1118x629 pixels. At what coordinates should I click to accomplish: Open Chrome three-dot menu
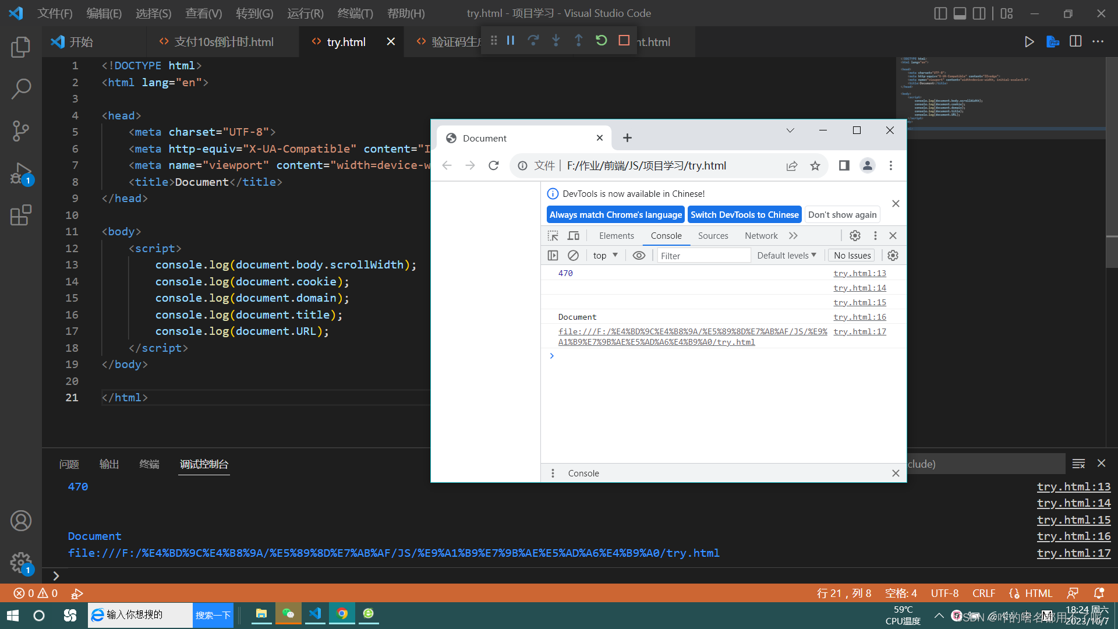[x=891, y=165]
